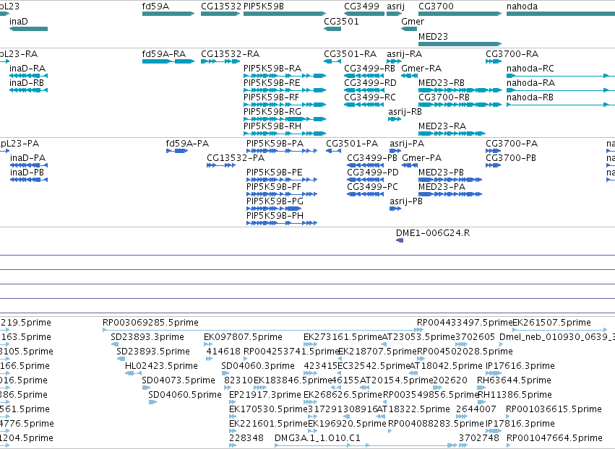The width and height of the screenshot is (615, 449).
Task: Click protein inaD-PA
Action: click(x=29, y=165)
